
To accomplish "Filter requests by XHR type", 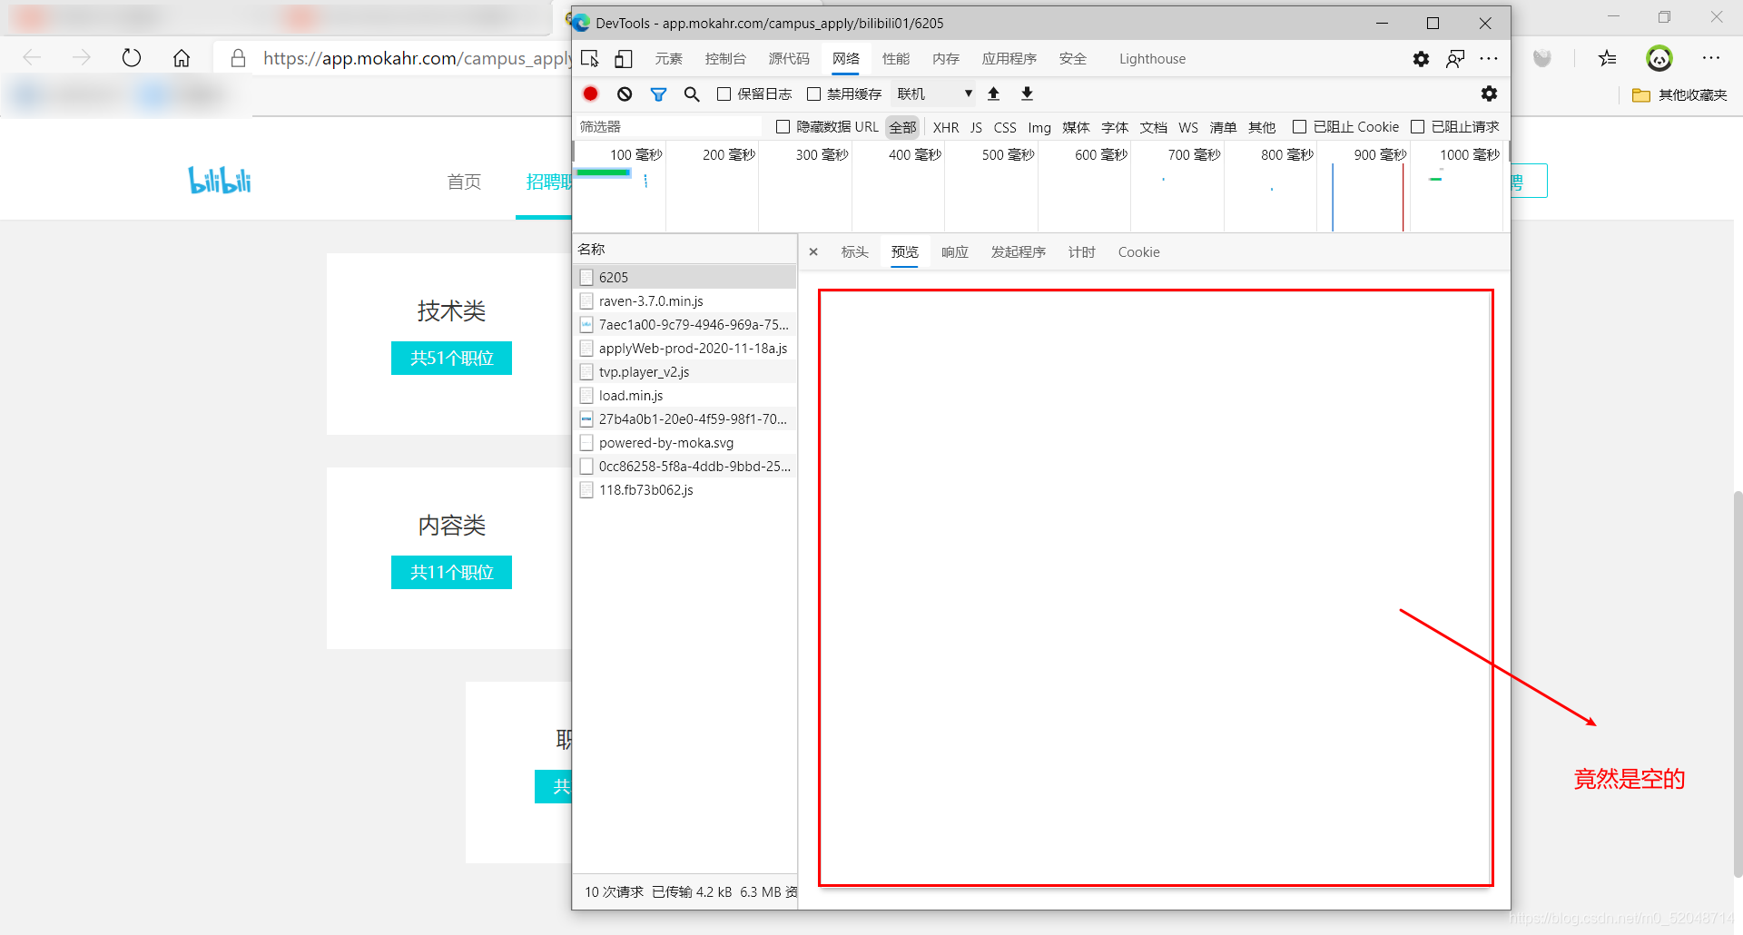I will pos(946,127).
